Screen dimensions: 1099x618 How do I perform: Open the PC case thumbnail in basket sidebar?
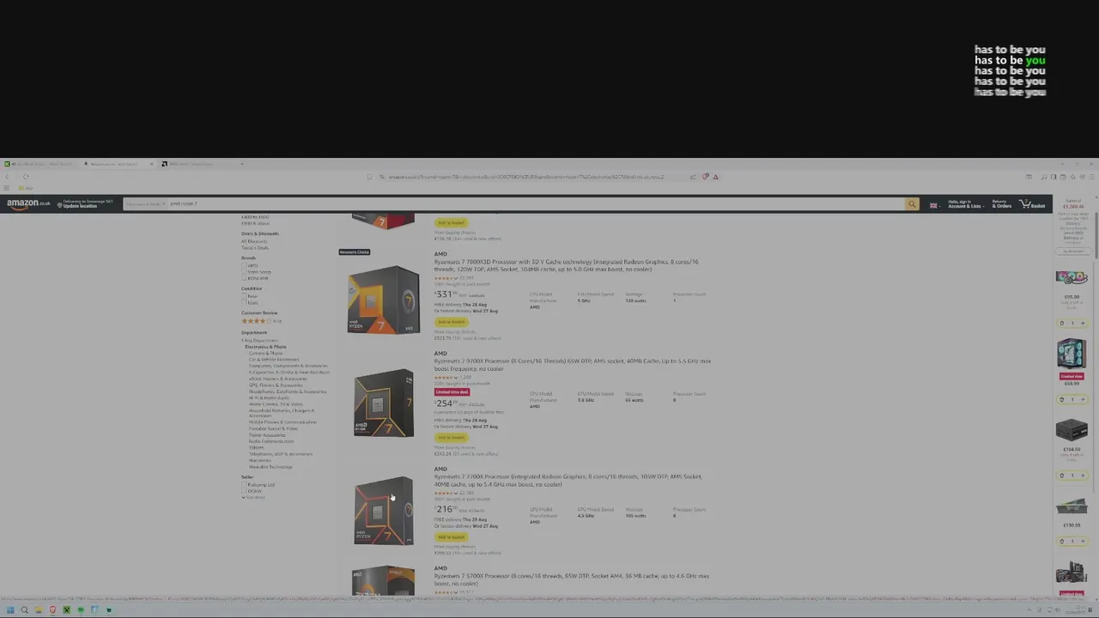point(1072,353)
